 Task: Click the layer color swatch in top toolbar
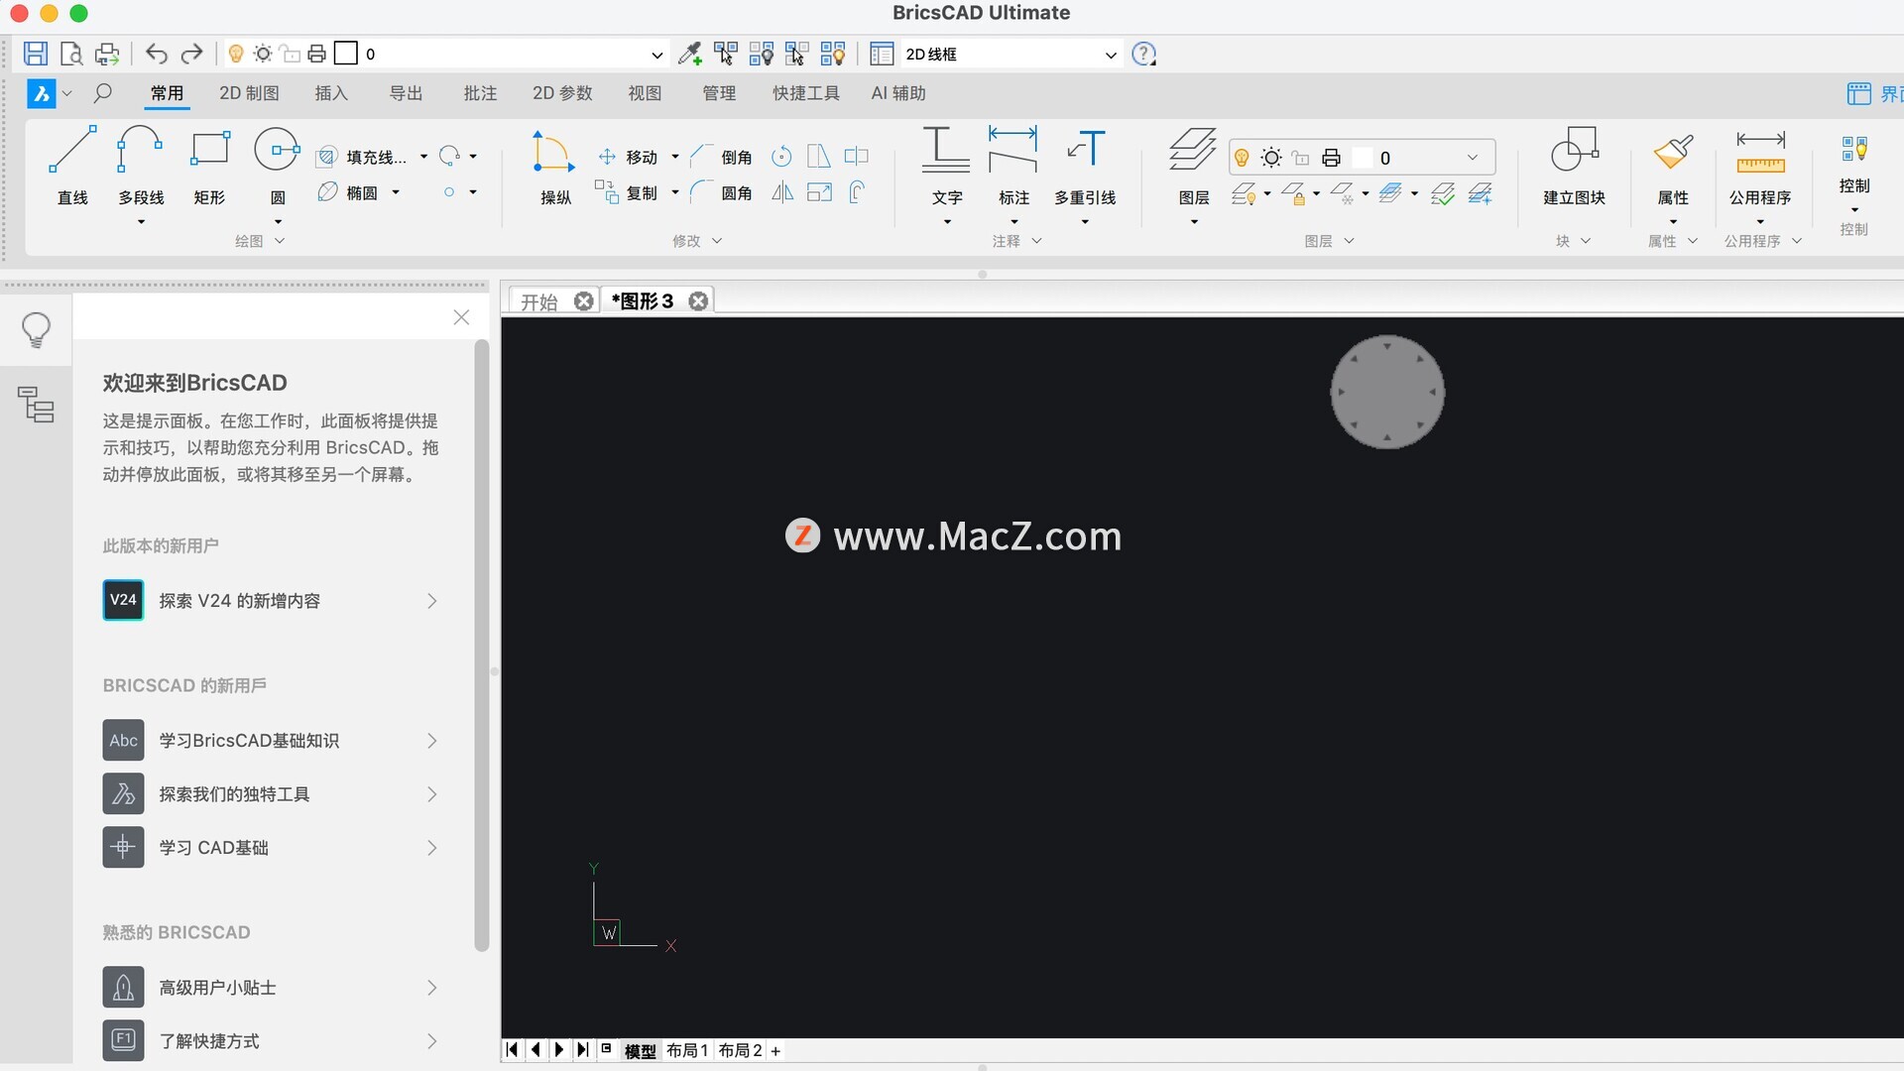346,54
